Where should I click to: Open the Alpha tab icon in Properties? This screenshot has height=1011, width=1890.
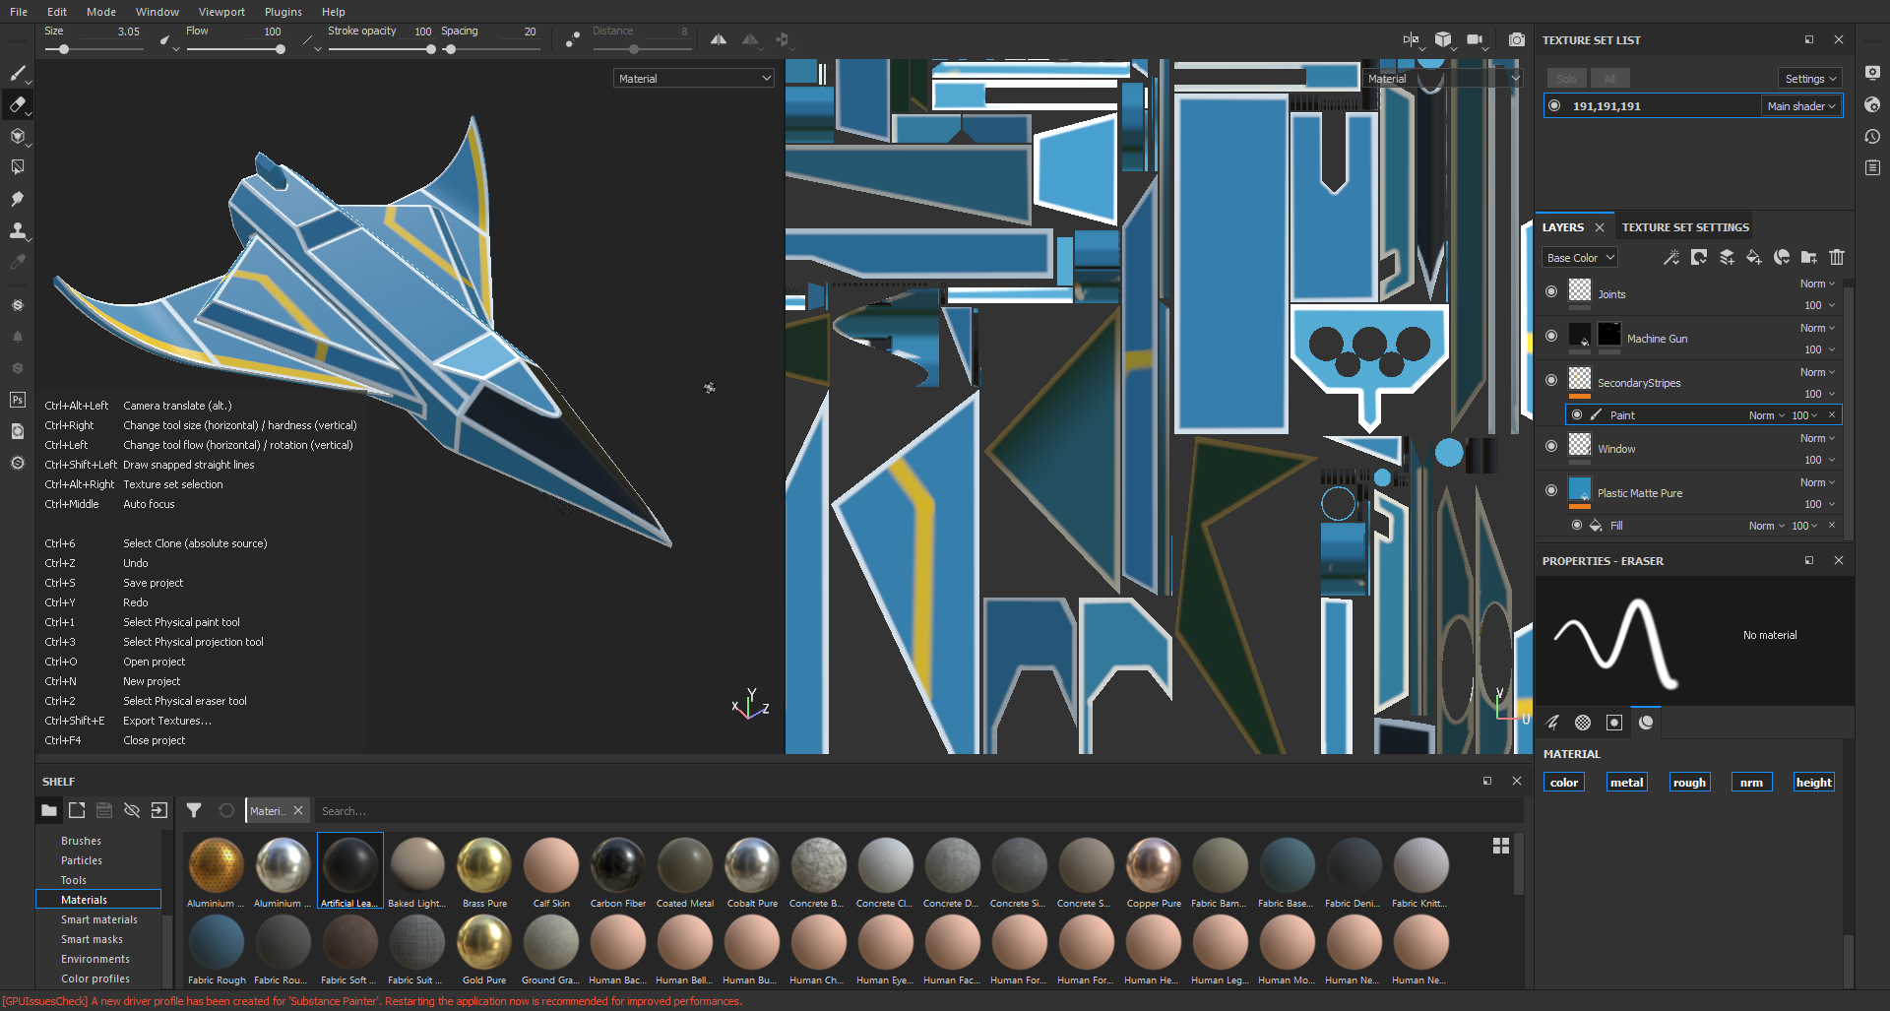[1583, 723]
